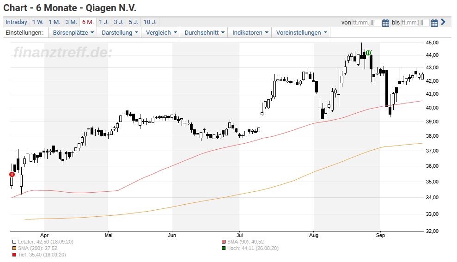Click the 'Apr' x-axis month label
Viewport: 457px width, 262px height.
coord(44,235)
